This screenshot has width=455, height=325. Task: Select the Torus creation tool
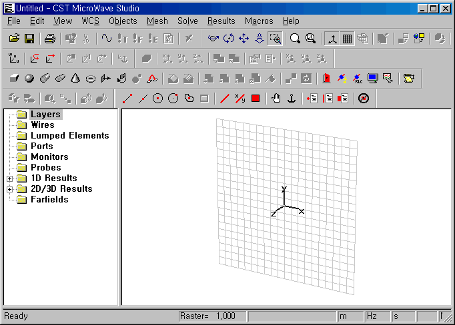pos(91,78)
